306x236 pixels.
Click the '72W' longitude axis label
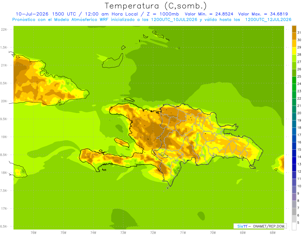pos(153,233)
